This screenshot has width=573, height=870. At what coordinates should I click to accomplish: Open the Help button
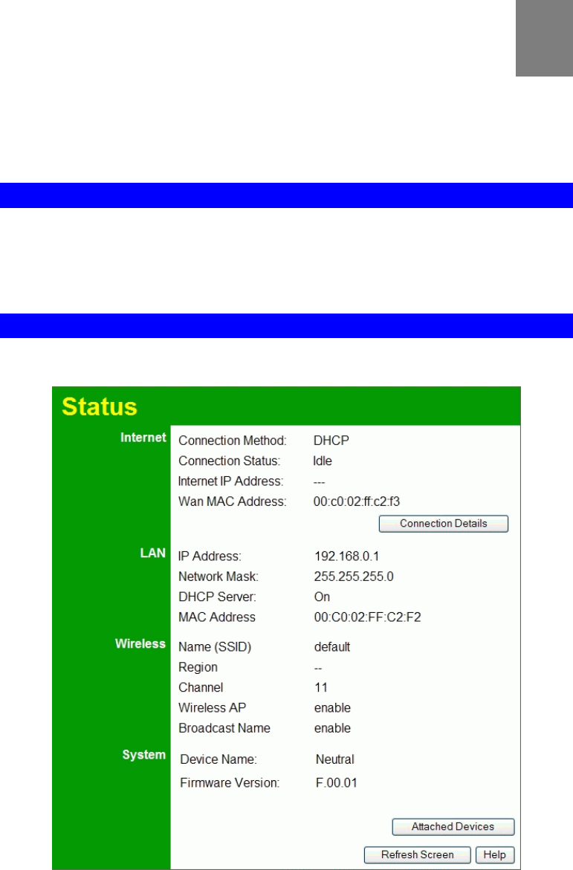(x=495, y=854)
